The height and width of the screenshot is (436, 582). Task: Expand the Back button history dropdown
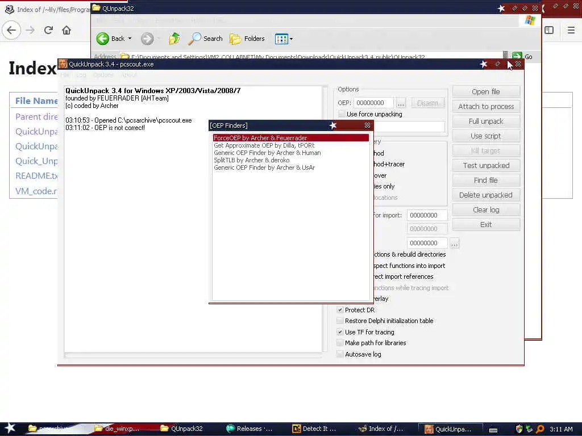pos(130,39)
